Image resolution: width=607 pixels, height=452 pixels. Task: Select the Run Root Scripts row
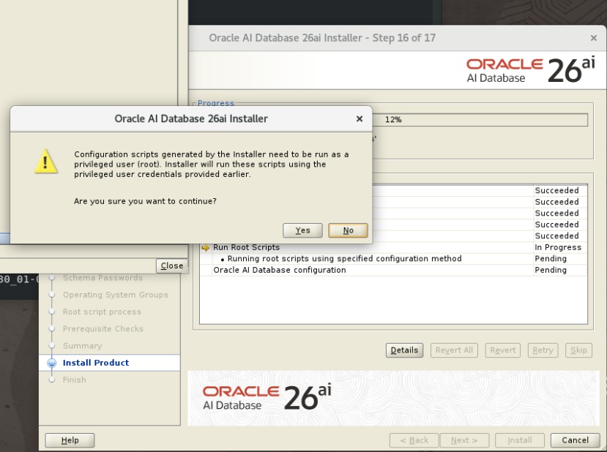pos(393,247)
